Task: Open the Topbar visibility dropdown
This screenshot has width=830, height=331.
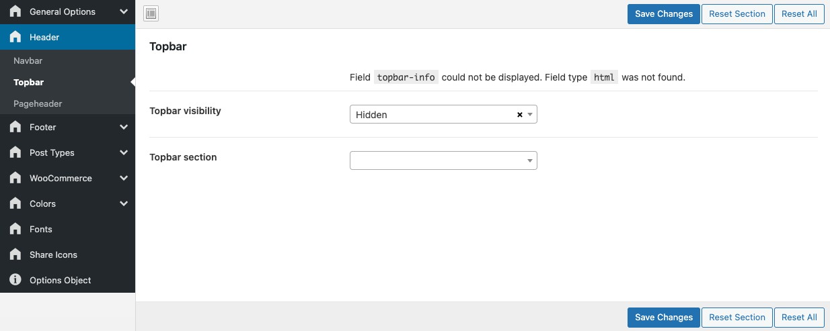Action: pyautogui.click(x=443, y=114)
